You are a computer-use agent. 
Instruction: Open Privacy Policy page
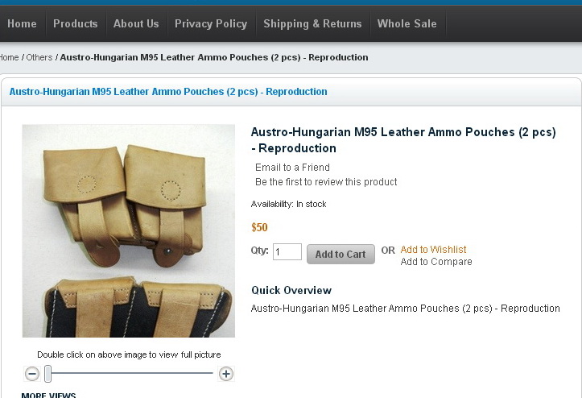(x=211, y=24)
